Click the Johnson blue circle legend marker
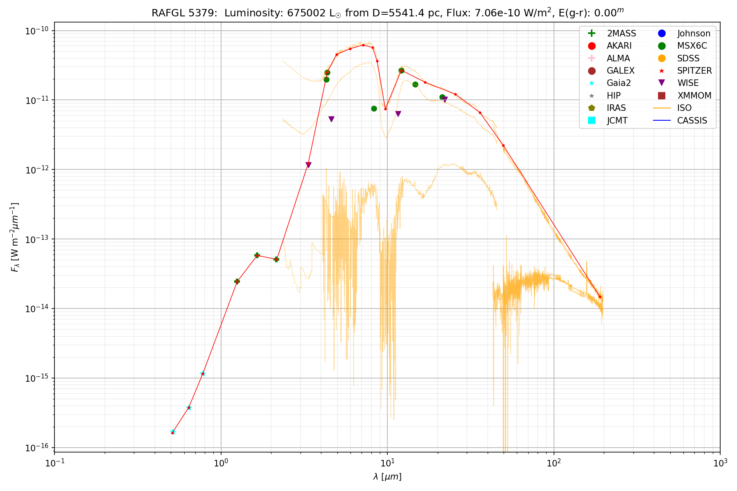737x491 pixels. [x=661, y=34]
